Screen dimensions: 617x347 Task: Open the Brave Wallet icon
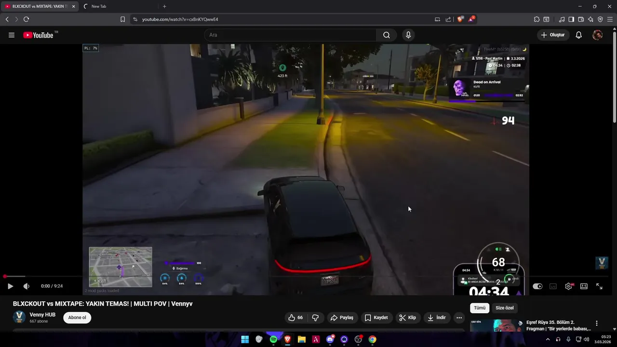(581, 19)
